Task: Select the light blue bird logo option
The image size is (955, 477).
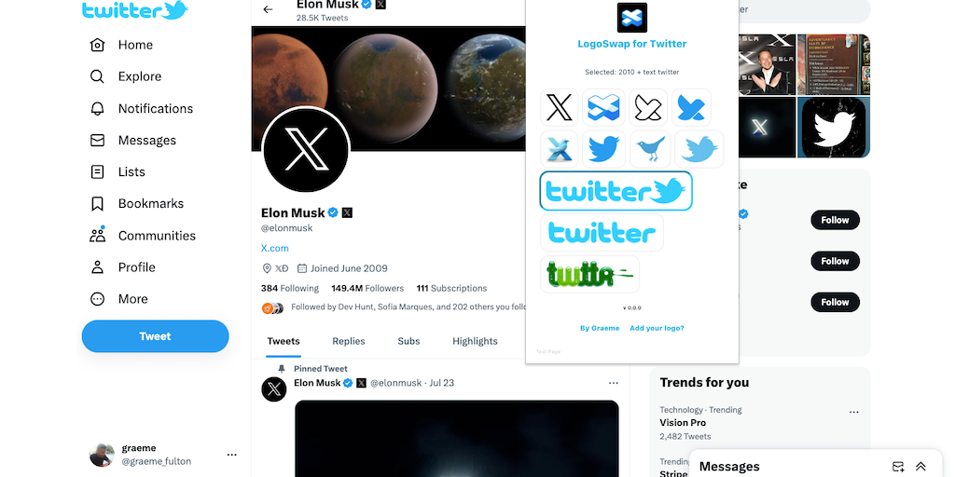Action: (x=699, y=149)
